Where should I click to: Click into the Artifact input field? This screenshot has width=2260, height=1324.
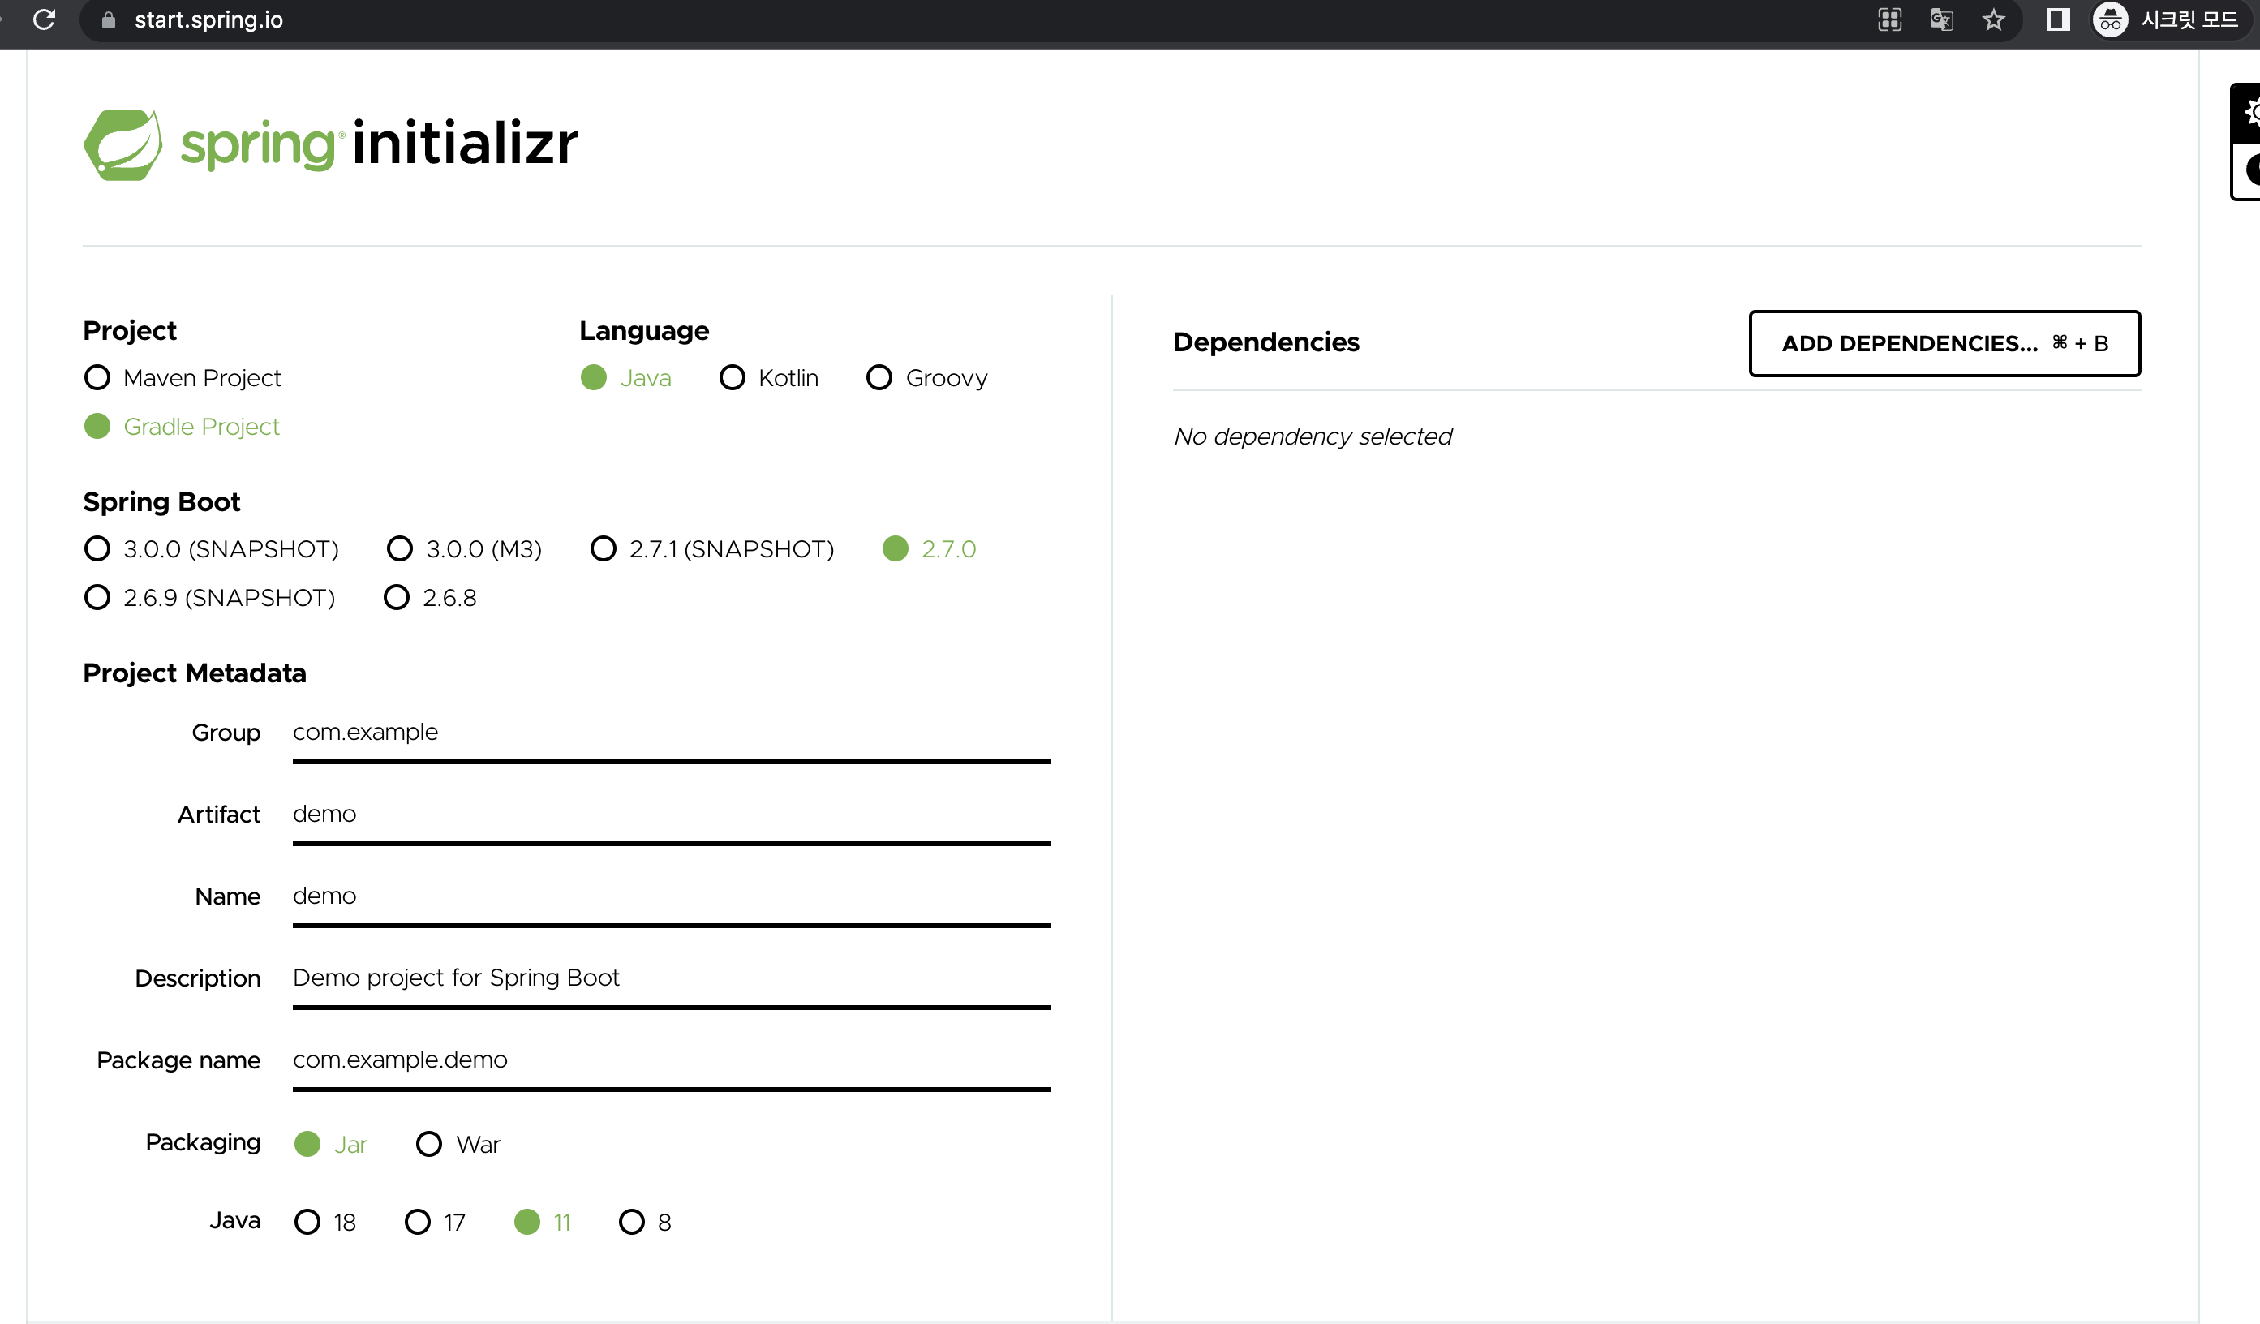pyautogui.click(x=672, y=815)
